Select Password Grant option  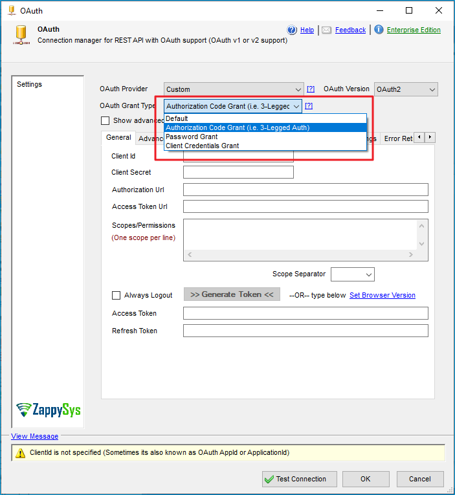265,137
